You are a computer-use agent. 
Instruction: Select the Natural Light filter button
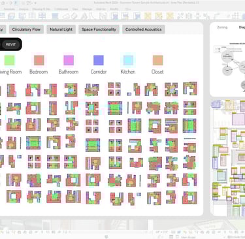61,29
